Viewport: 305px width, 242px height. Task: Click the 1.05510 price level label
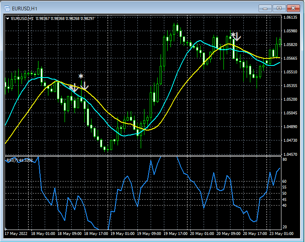(x=291, y=72)
